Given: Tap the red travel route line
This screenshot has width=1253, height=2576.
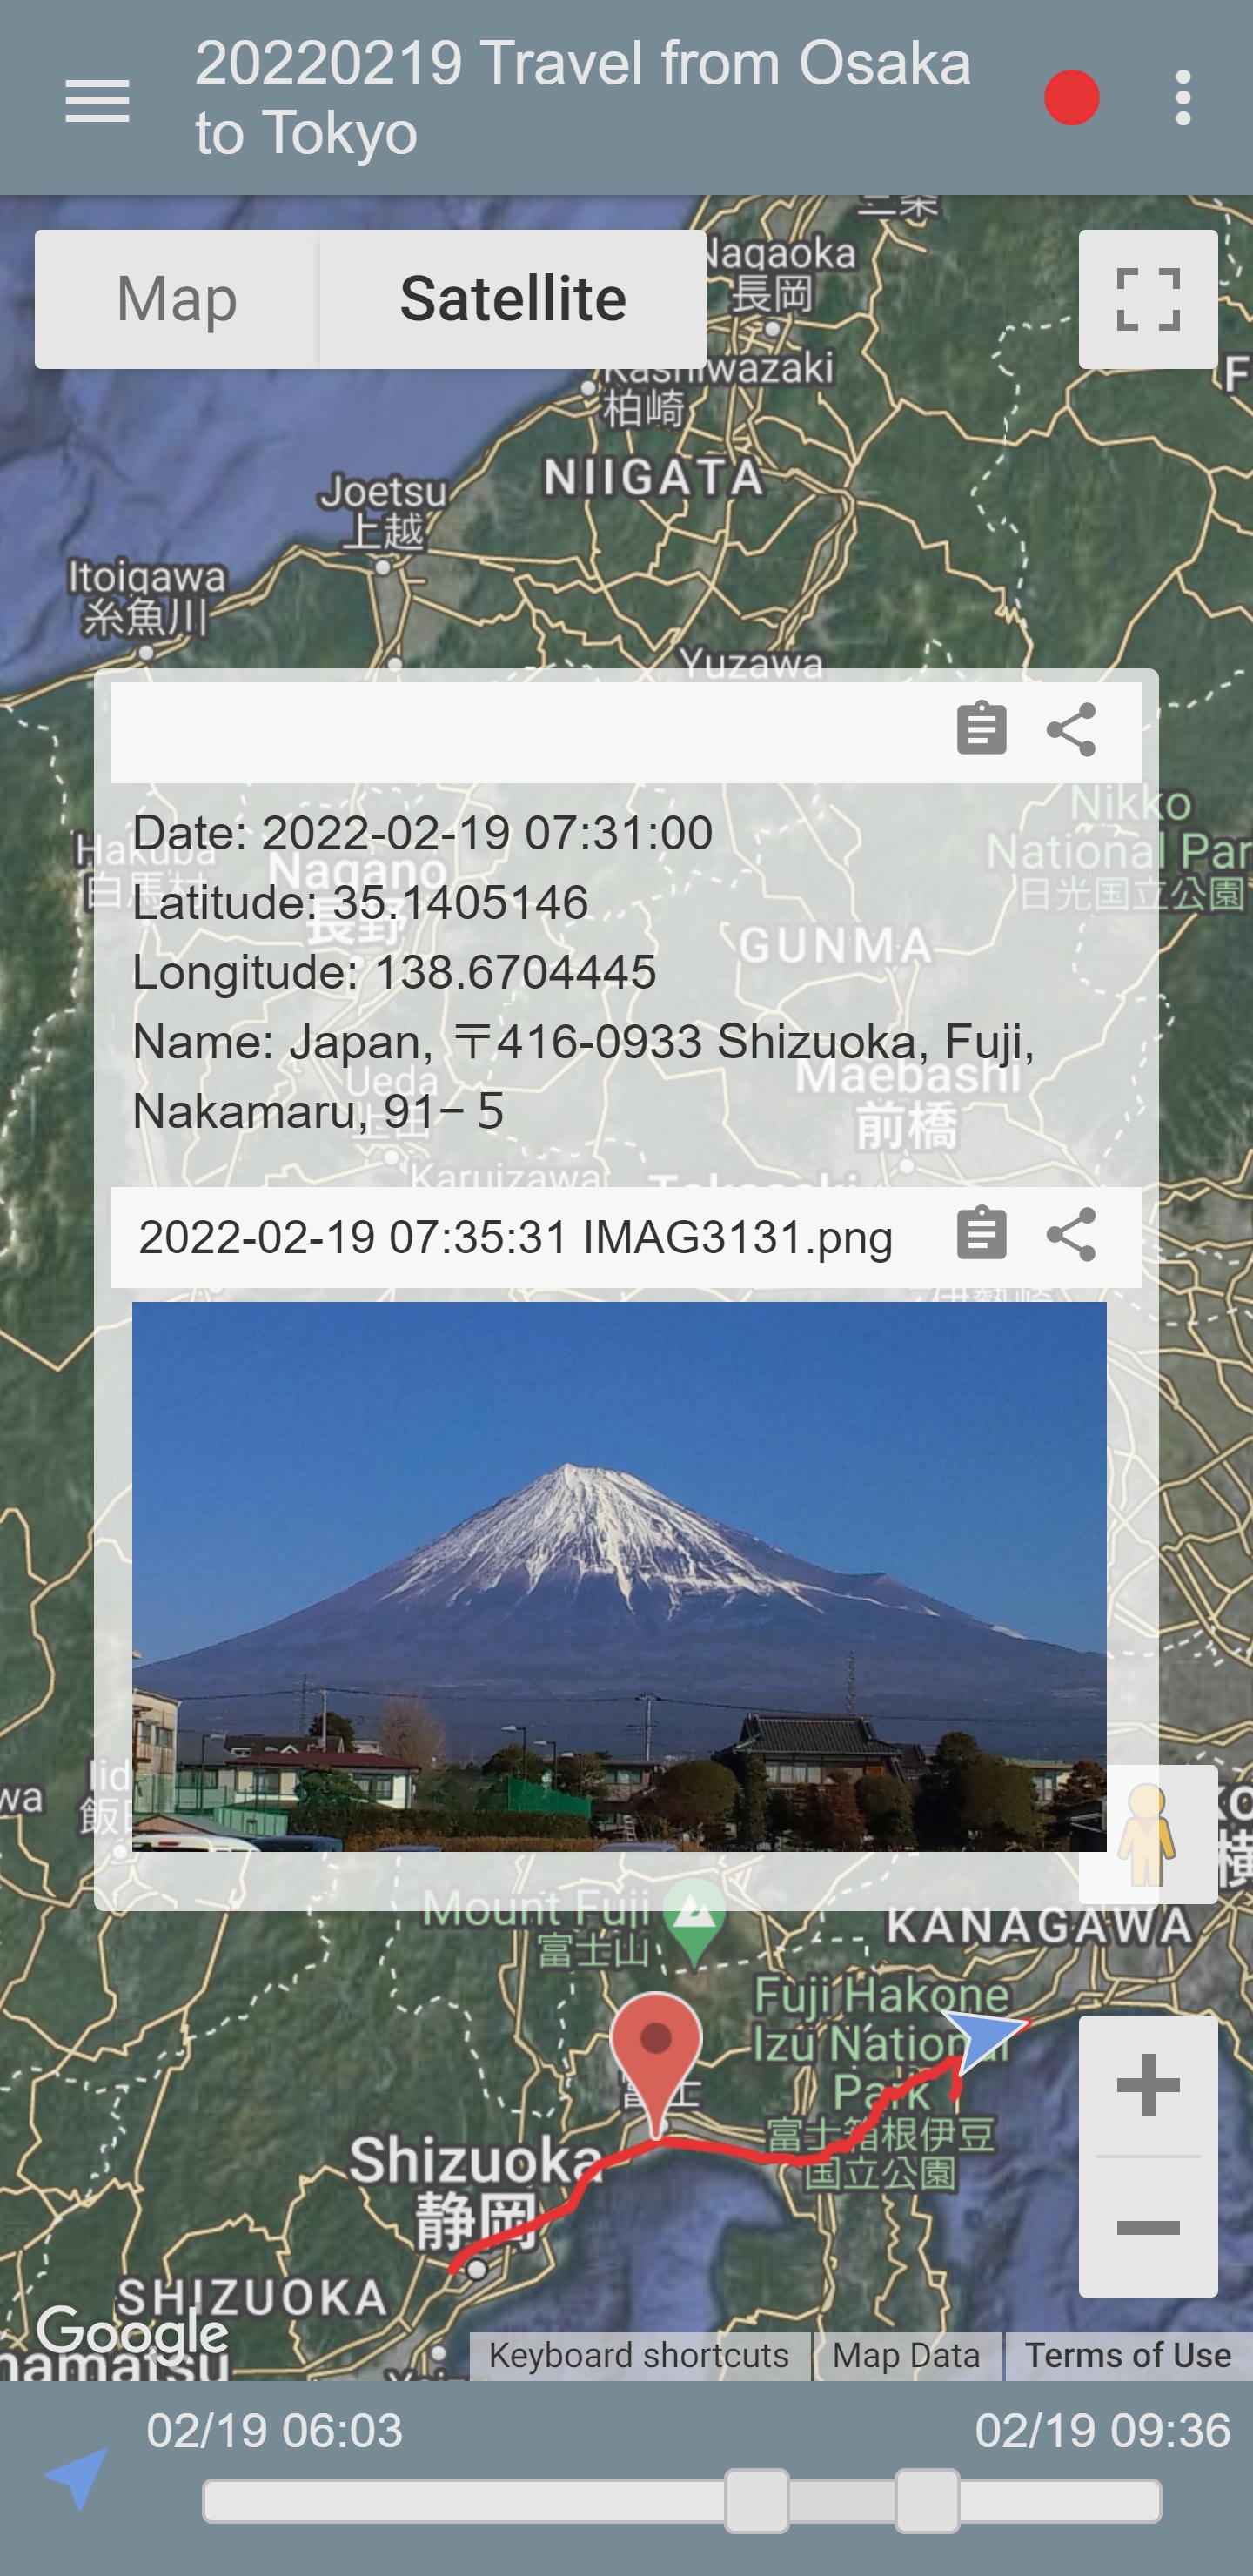Looking at the screenshot, I should pyautogui.click(x=740, y=2147).
